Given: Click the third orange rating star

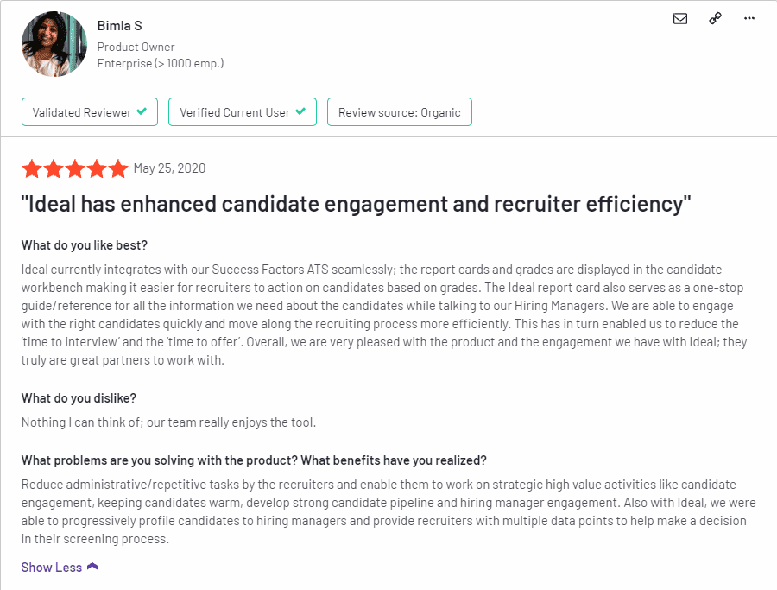Looking at the screenshot, I should point(75,168).
